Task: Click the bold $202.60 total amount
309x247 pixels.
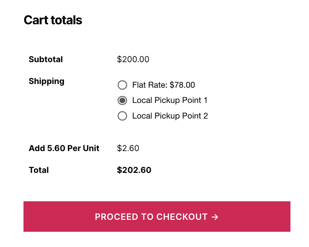Action: pyautogui.click(x=134, y=170)
